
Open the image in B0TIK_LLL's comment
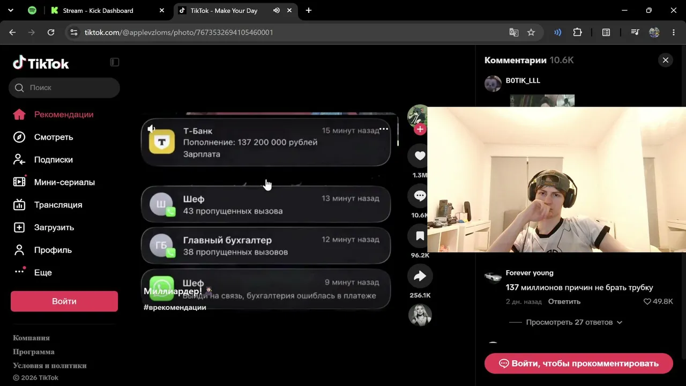[542, 101]
